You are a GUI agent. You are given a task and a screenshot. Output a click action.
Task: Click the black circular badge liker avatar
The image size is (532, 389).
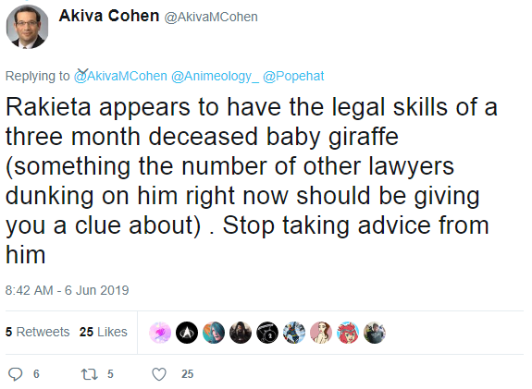point(267,333)
